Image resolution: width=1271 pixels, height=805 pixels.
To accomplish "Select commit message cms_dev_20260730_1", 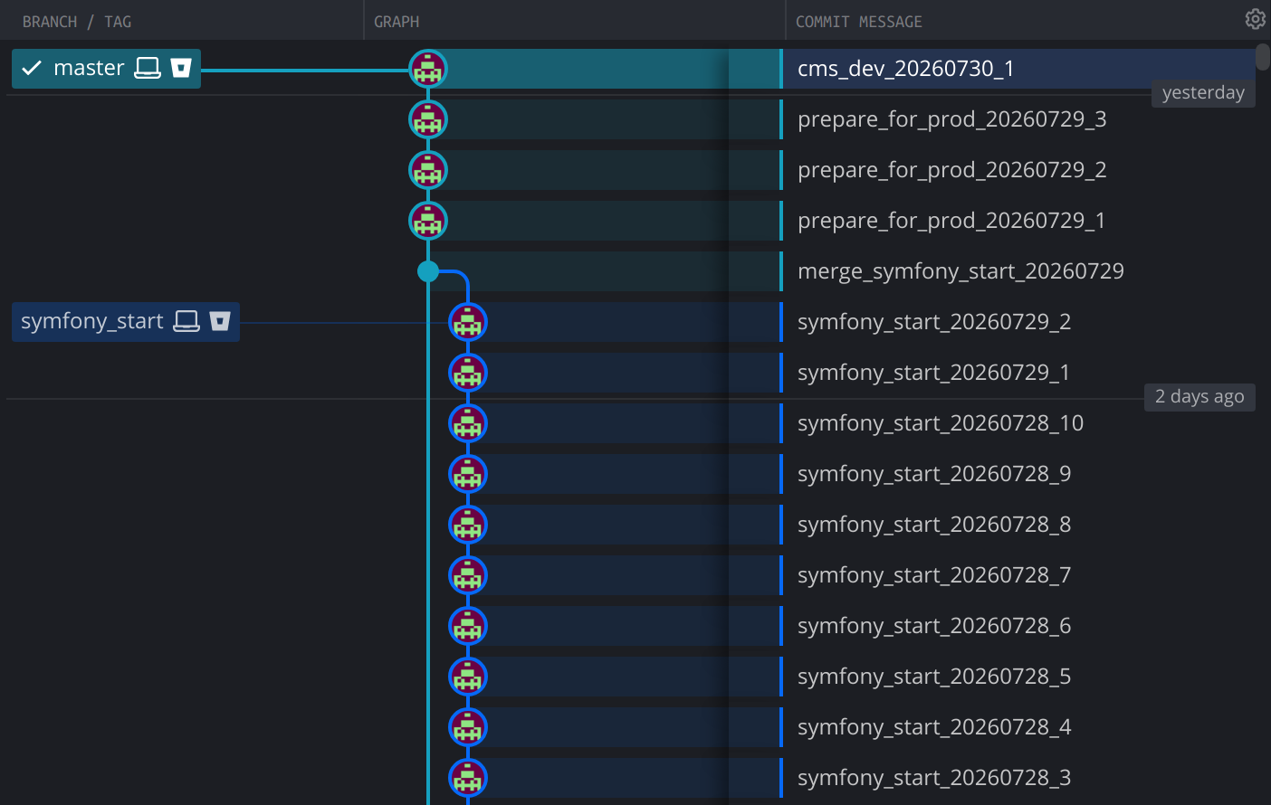I will pyautogui.click(x=905, y=69).
